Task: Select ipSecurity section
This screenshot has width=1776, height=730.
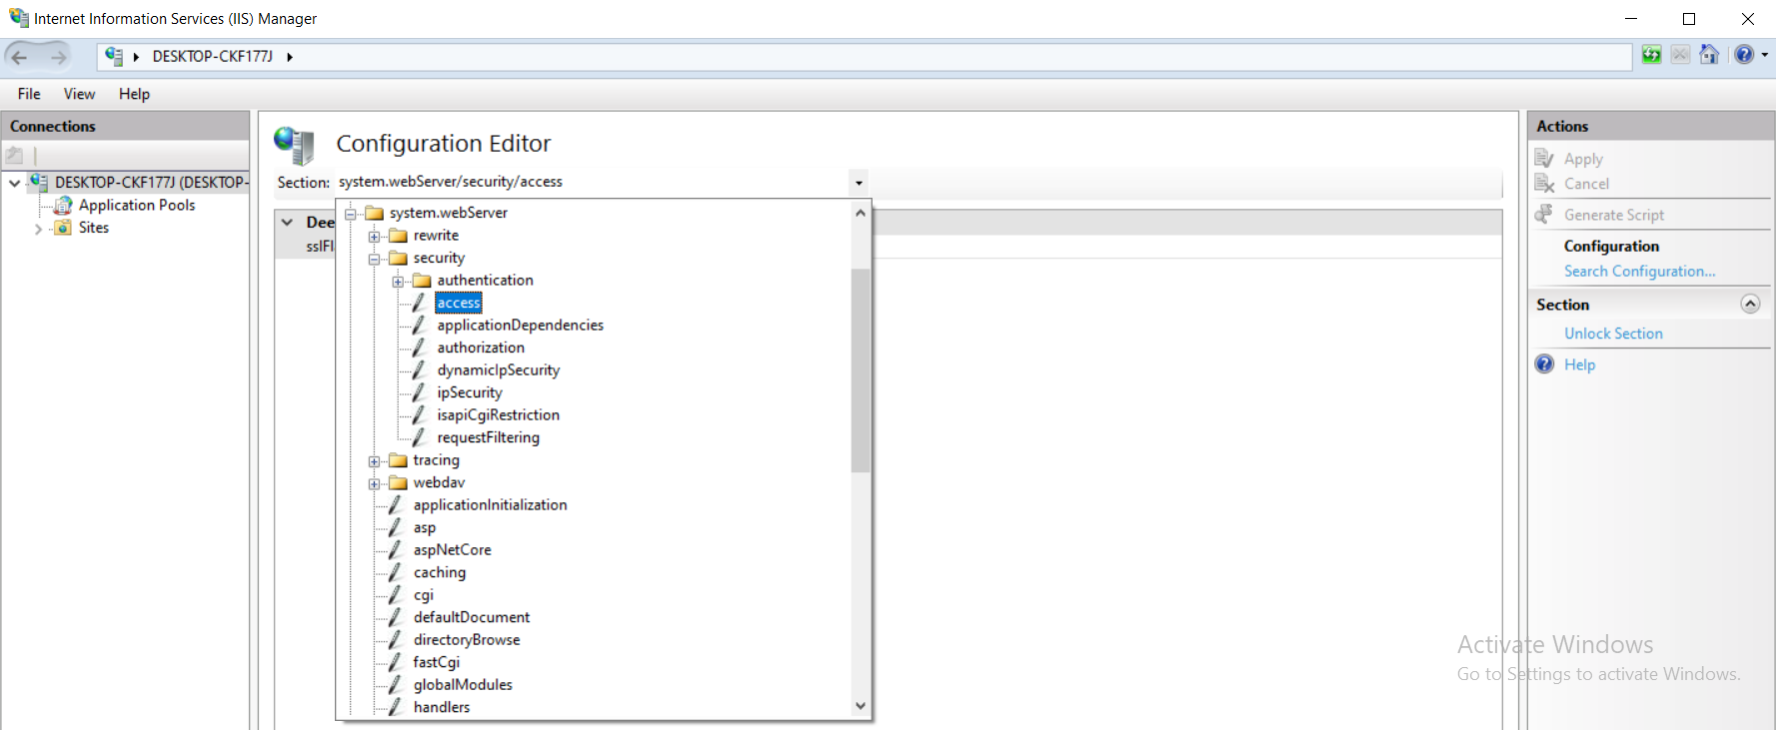Action: coord(469,392)
